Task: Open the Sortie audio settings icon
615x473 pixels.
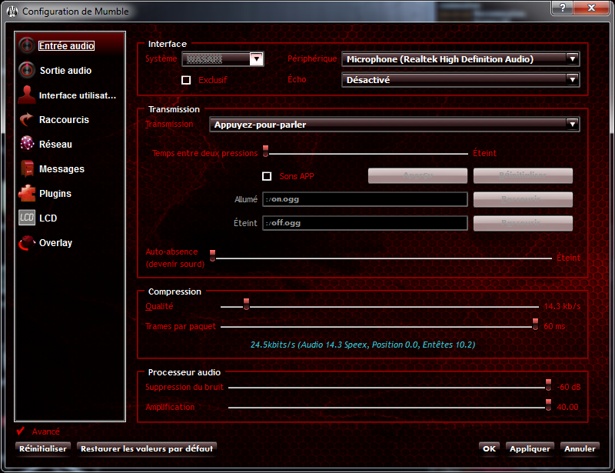Action: tap(27, 70)
